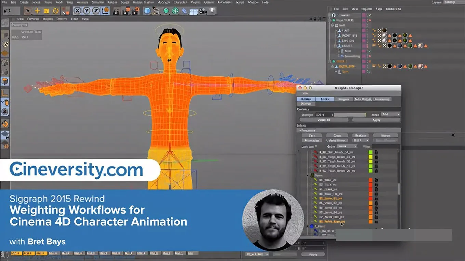Toggle the Z axis lock
The height and width of the screenshot is (261, 465).
click(x=96, y=11)
